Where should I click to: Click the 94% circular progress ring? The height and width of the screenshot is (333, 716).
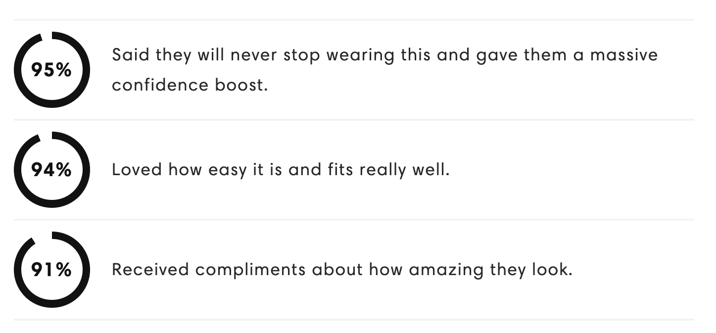click(x=52, y=170)
